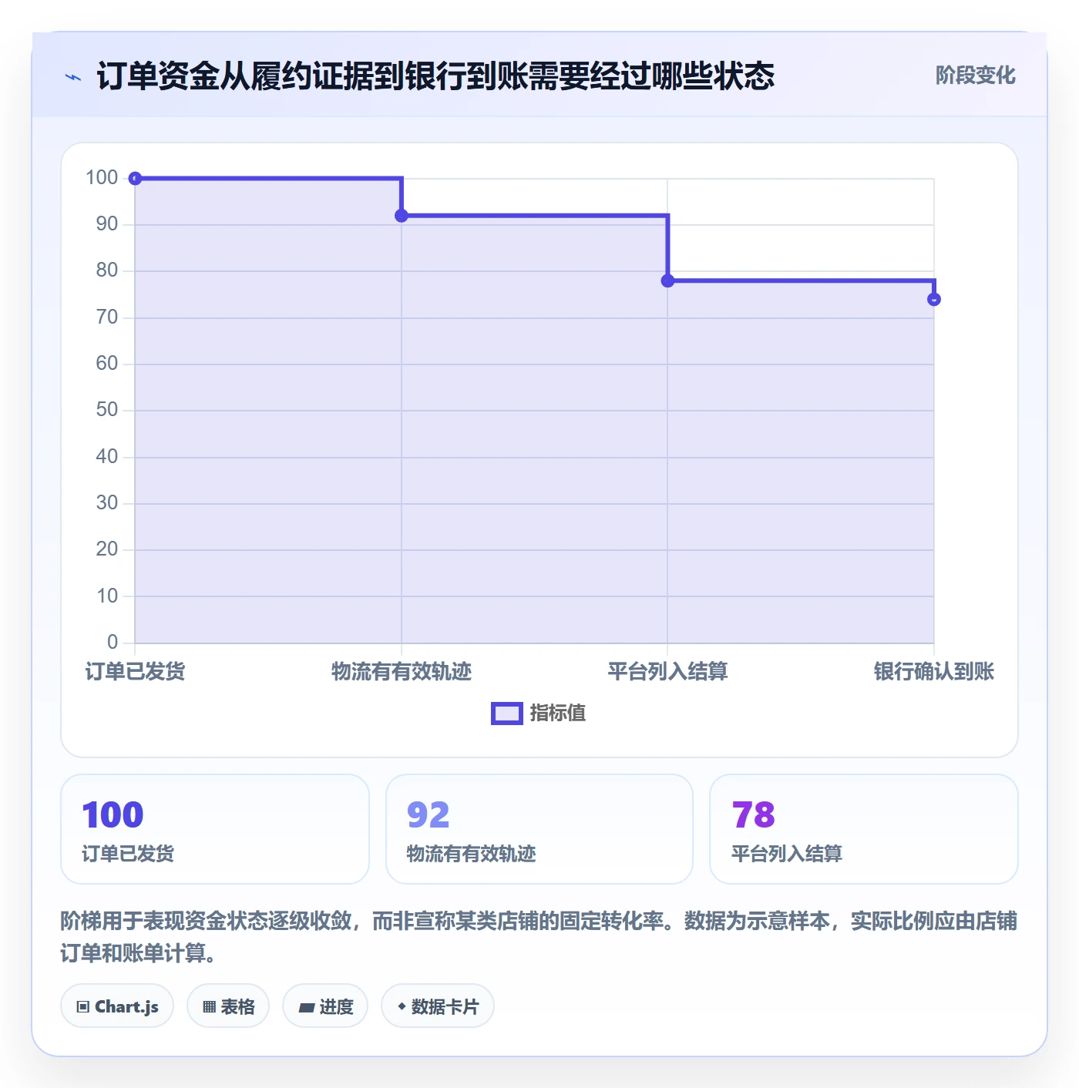Click x-axis label 银行确认到账
This screenshot has height=1088, width=1079.
click(934, 671)
